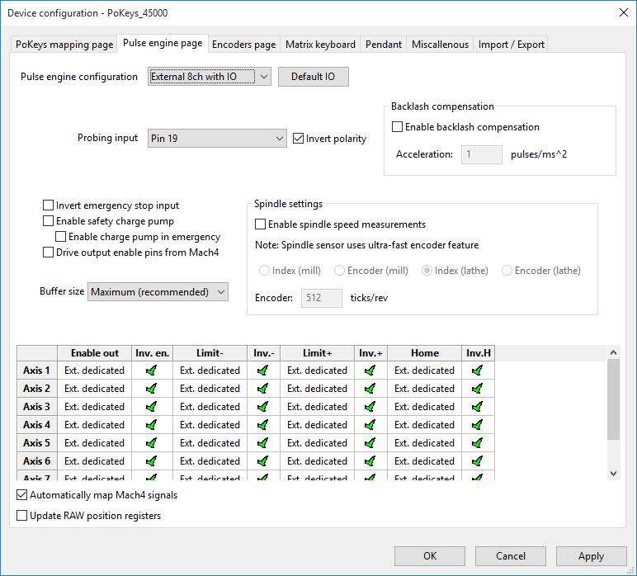The image size is (637, 576).
Task: Click Apply button
Action: click(591, 555)
